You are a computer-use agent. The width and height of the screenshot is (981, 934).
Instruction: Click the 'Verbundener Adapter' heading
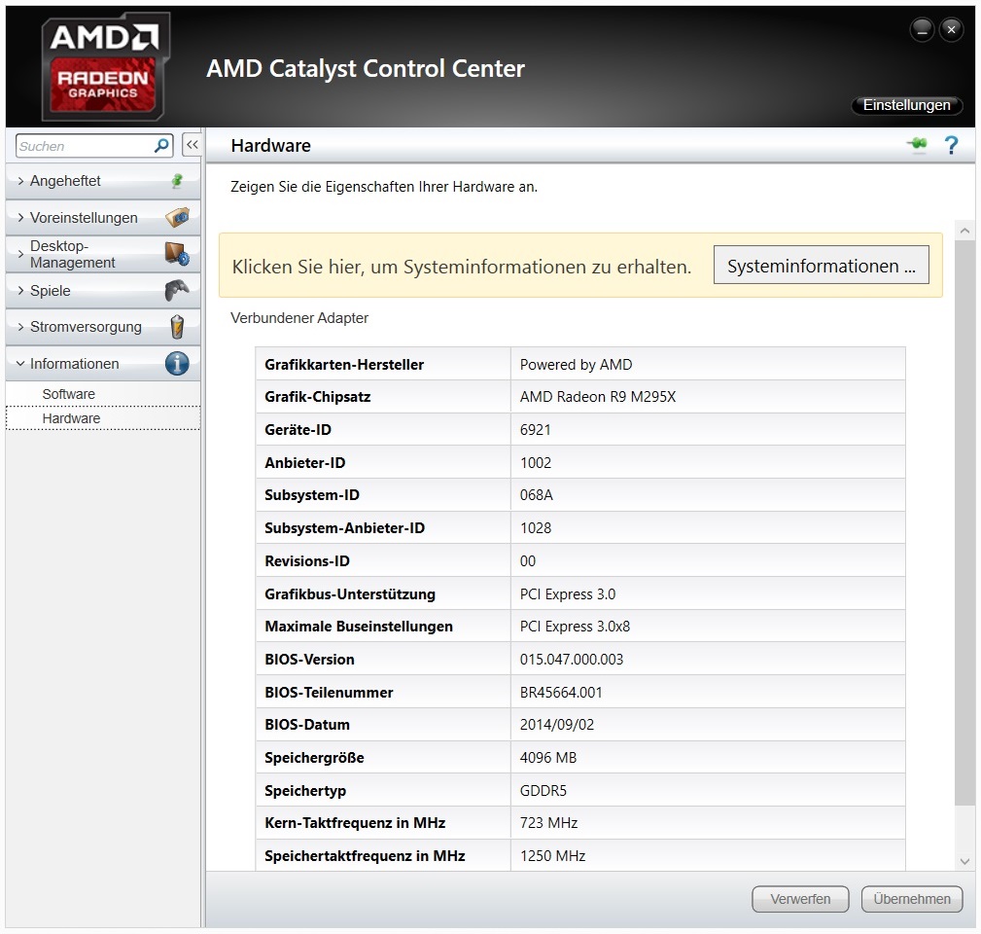[299, 318]
